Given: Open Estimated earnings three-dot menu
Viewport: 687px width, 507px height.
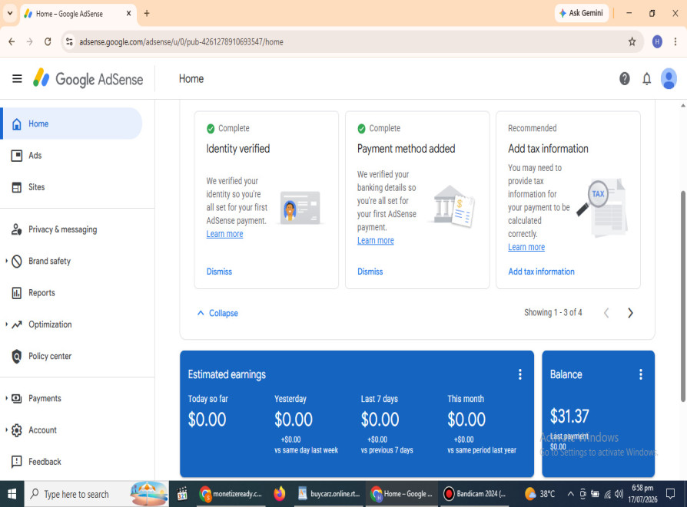Looking at the screenshot, I should tap(519, 374).
